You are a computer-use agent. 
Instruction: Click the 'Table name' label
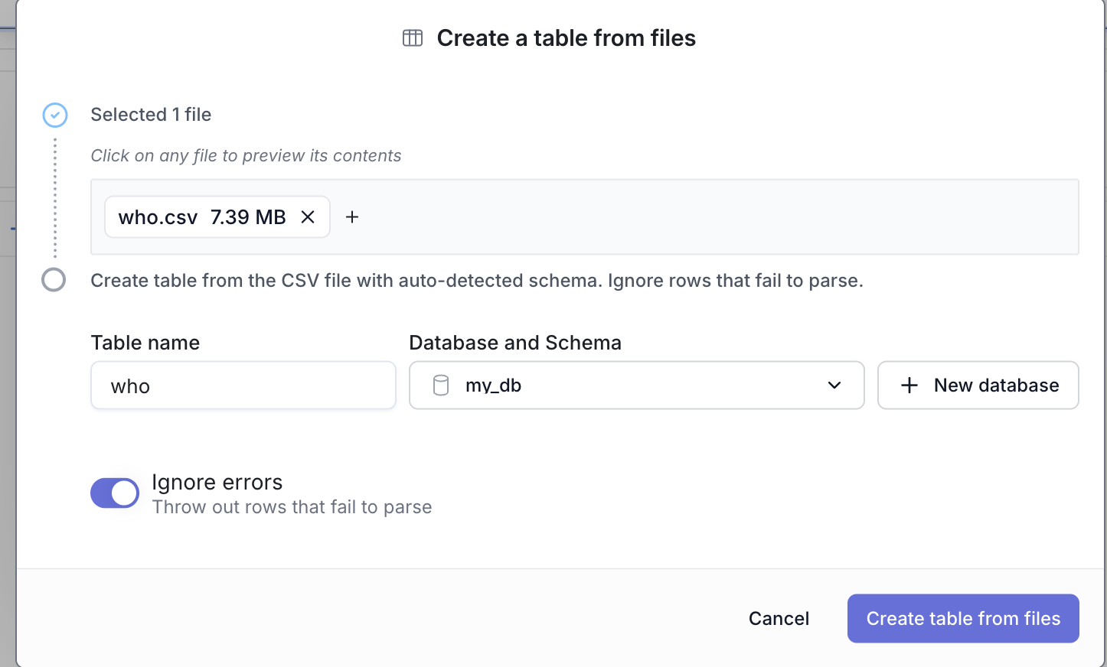click(x=145, y=343)
